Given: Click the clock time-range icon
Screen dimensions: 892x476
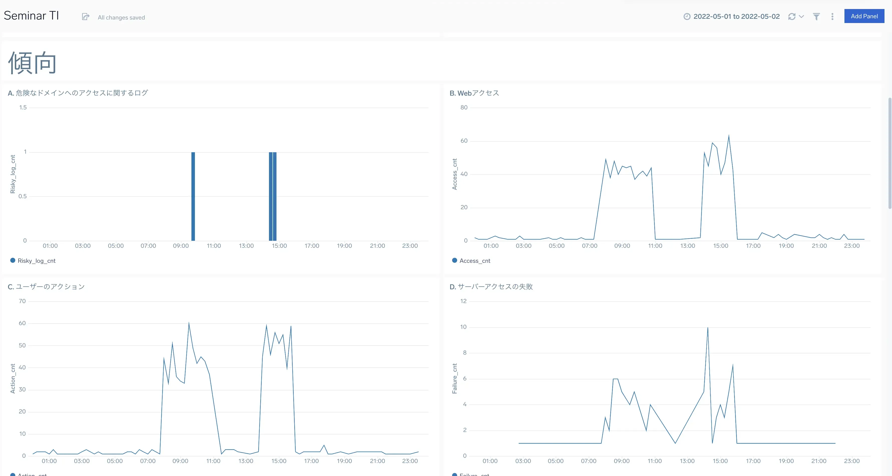Looking at the screenshot, I should pos(687,16).
